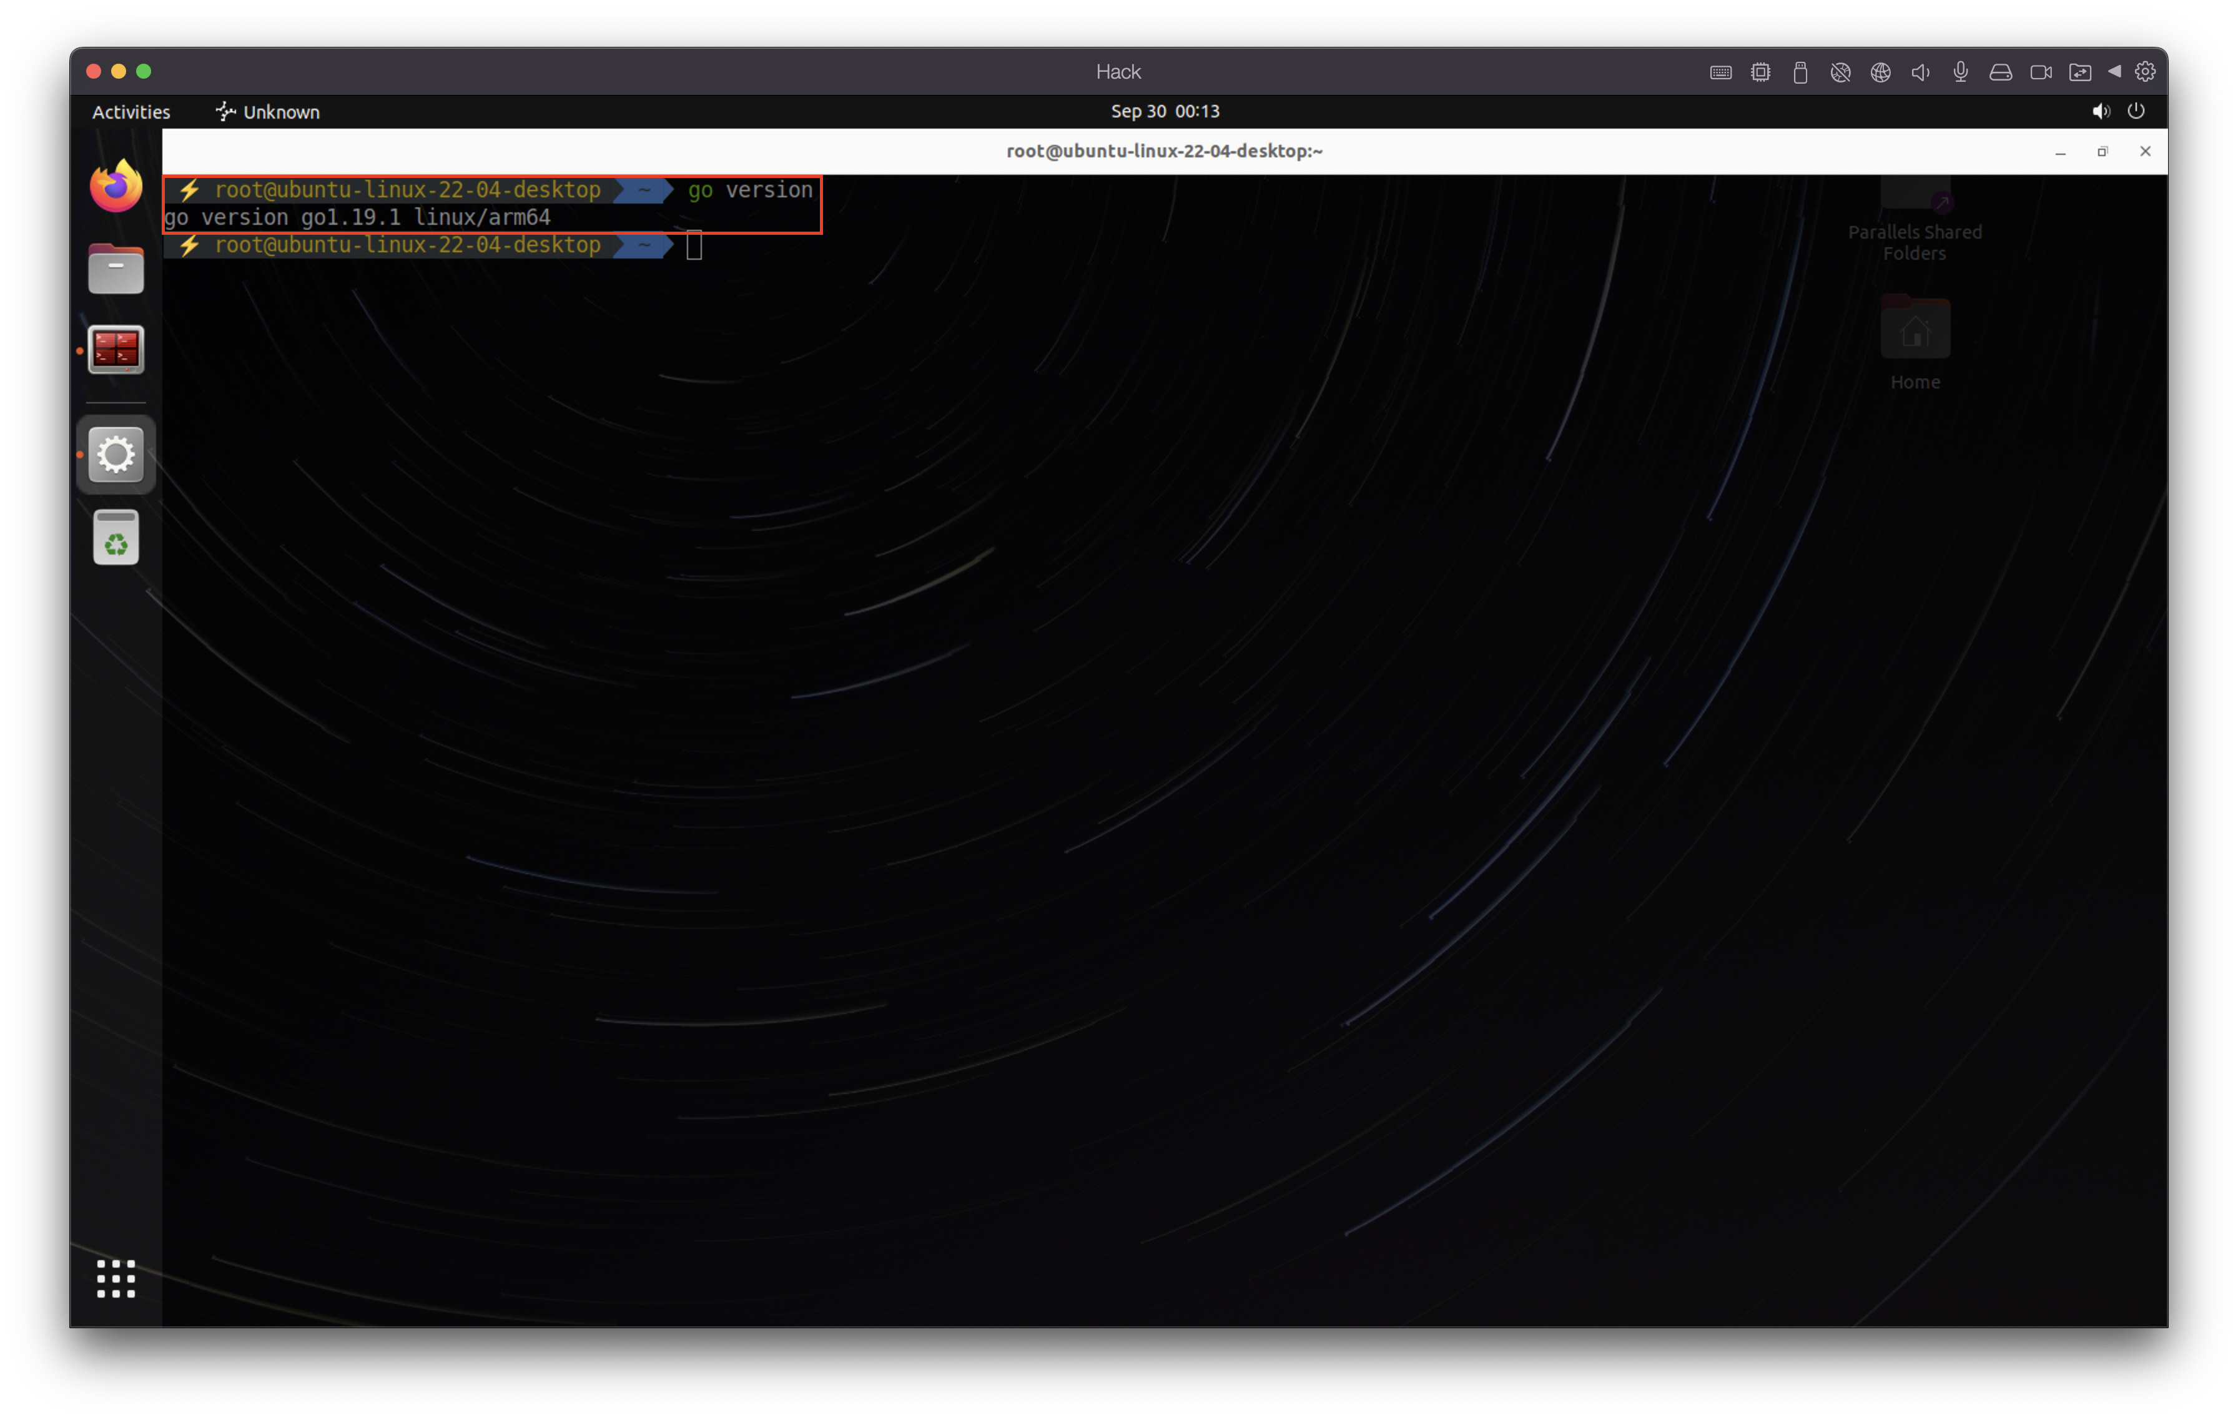2238x1420 pixels.
Task: Open the Parallels configuration gear icon
Action: (x=2145, y=72)
